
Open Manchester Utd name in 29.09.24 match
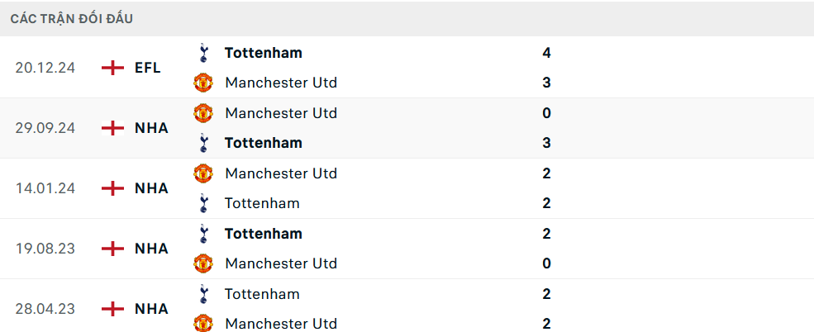click(281, 113)
